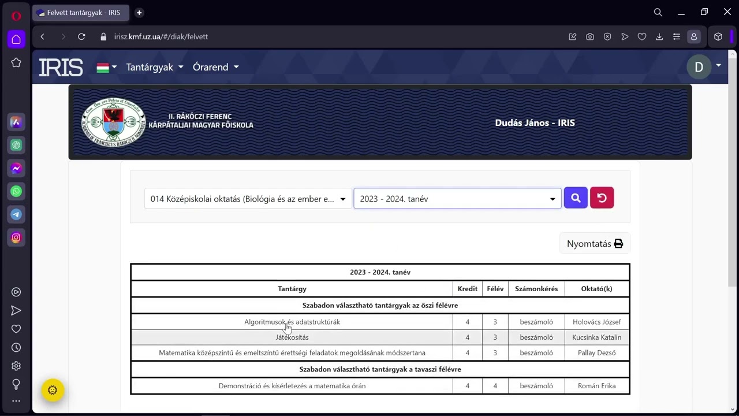Viewport: 739px width, 416px height.
Task: Click the college crest logo
Action: [113, 122]
